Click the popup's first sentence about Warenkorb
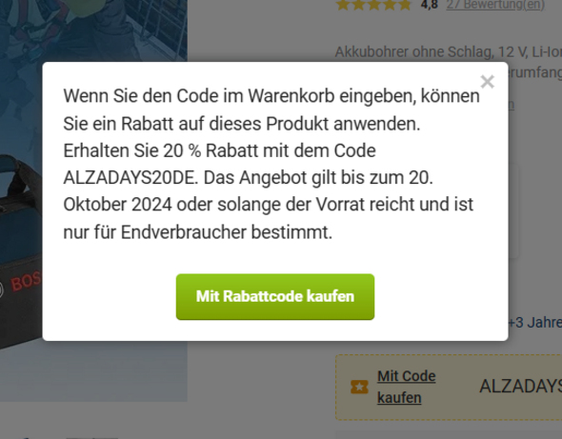This screenshot has height=439, width=562. (x=271, y=110)
